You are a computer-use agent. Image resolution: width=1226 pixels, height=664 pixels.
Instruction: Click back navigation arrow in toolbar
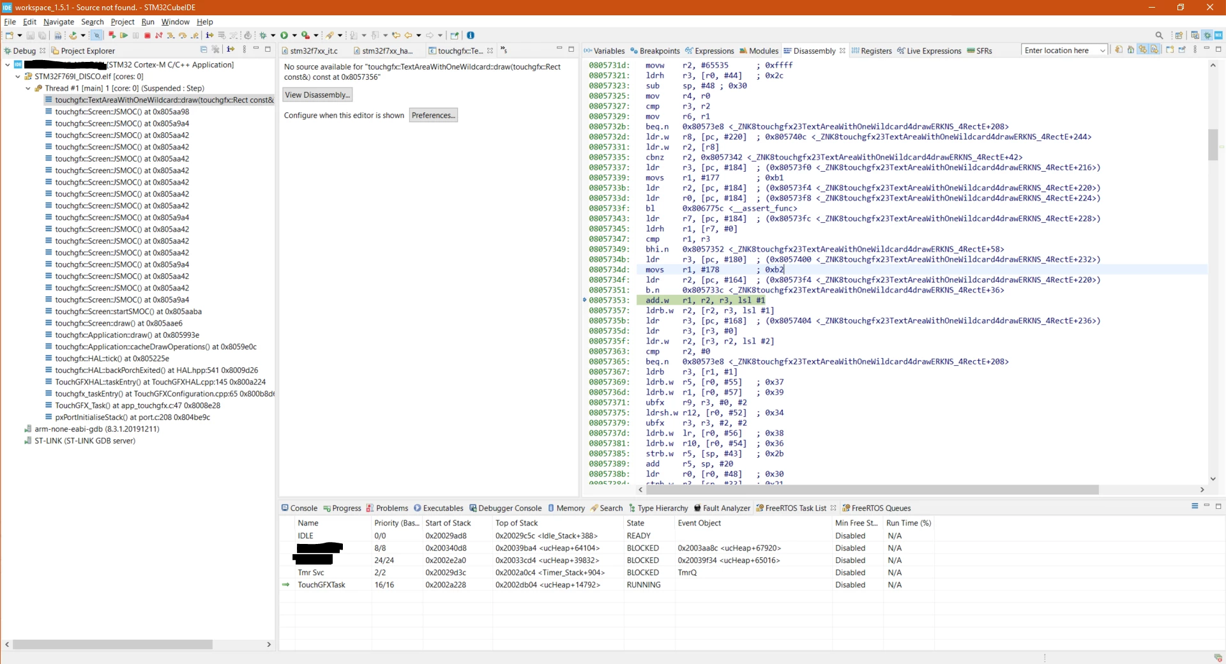tap(408, 35)
